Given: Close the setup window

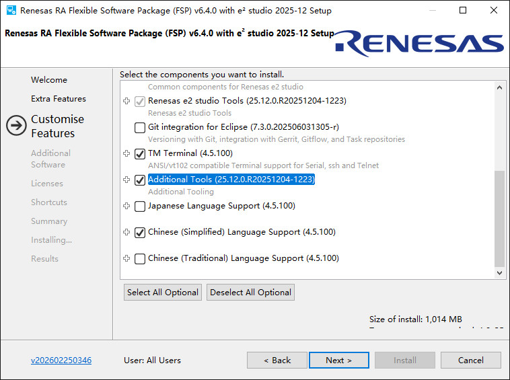Looking at the screenshot, I should coord(494,10).
